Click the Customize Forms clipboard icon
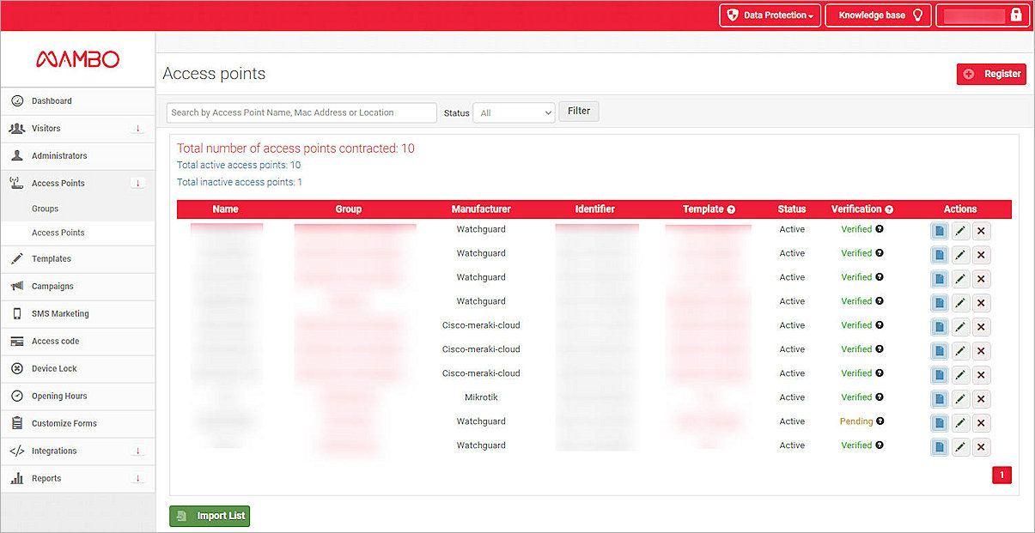 pyautogui.click(x=15, y=423)
